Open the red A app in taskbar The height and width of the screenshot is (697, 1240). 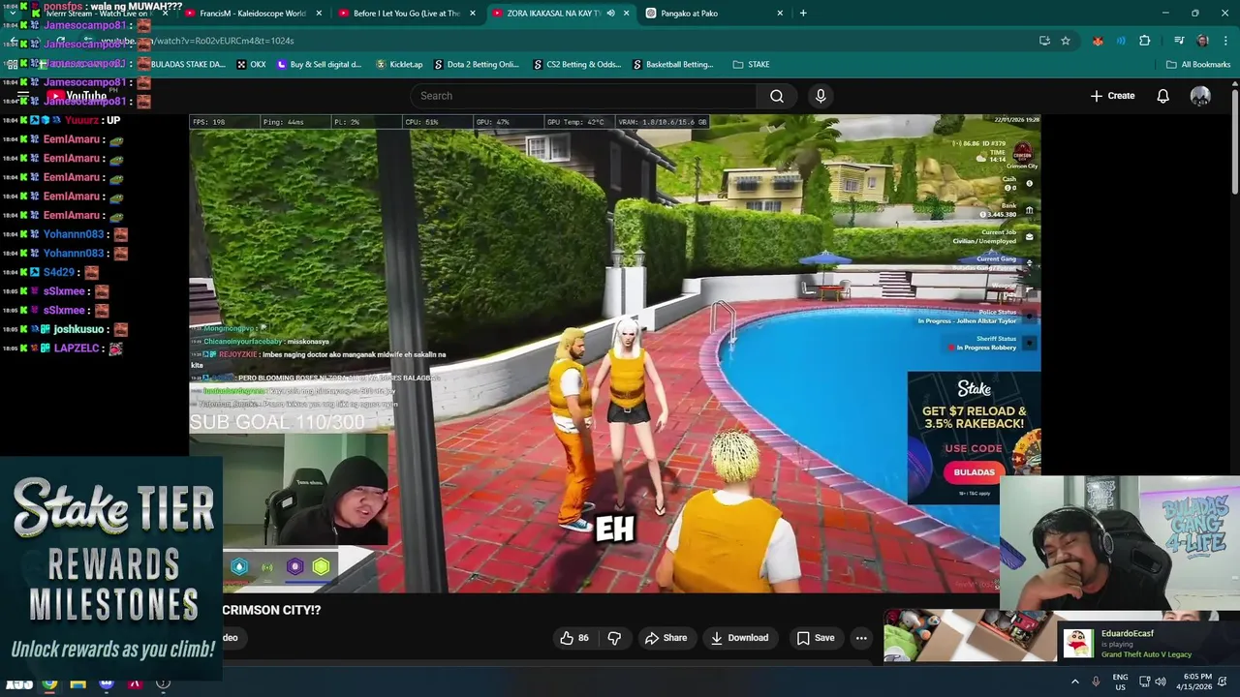pyautogui.click(x=135, y=683)
